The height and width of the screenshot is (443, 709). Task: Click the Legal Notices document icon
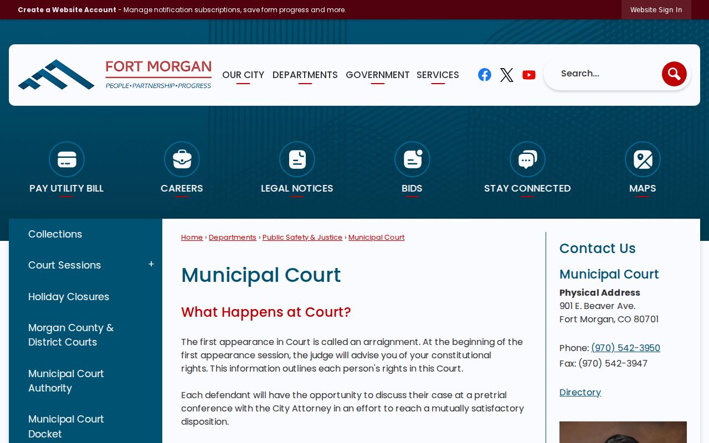click(297, 159)
